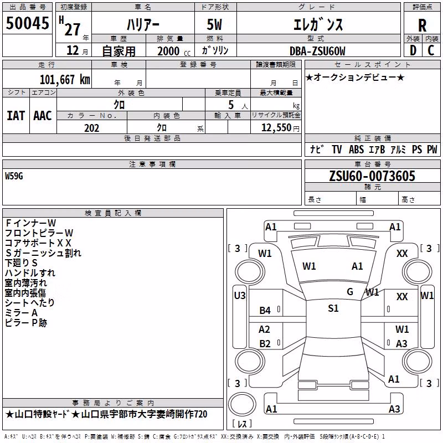Click A2 rear door mark
The height and width of the screenshot is (443, 443).
[x=264, y=329]
